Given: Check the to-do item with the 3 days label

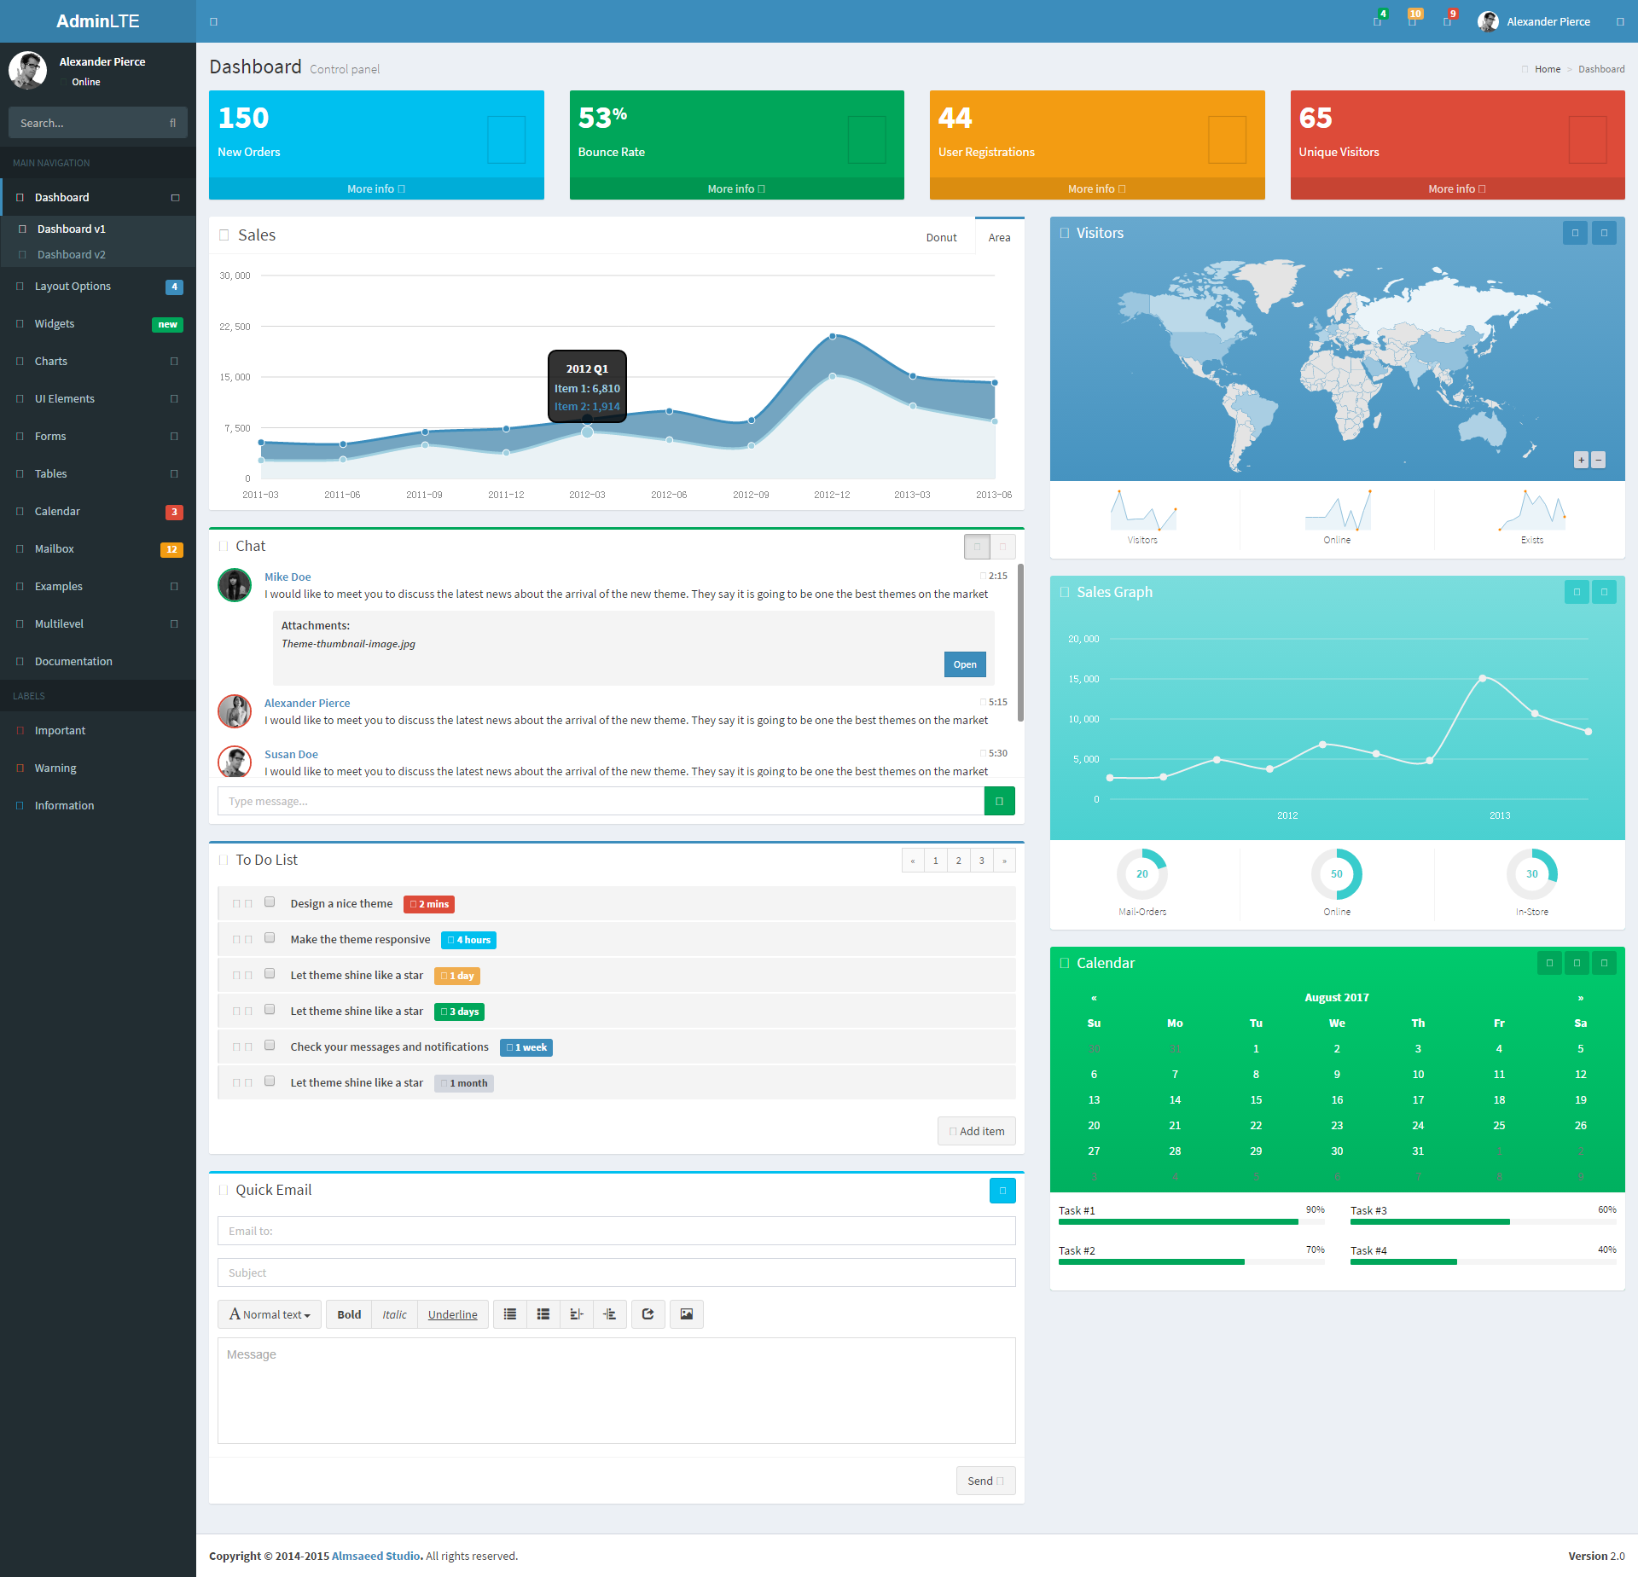Looking at the screenshot, I should [270, 1010].
